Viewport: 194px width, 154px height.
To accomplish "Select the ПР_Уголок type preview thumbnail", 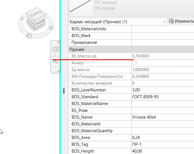I will point(81,8).
